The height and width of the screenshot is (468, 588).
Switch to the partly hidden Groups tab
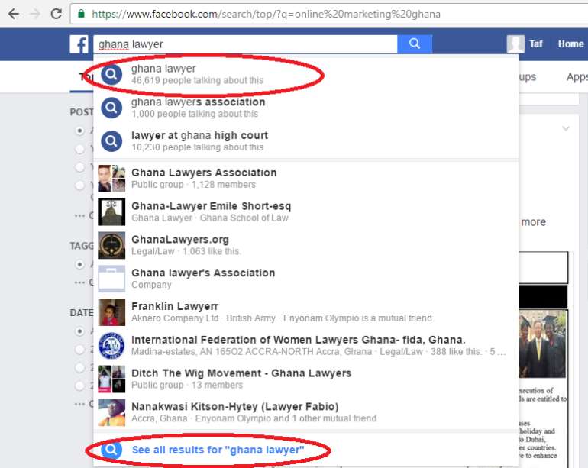click(528, 77)
